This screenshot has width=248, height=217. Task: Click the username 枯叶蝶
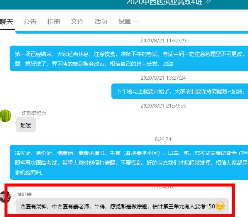point(24,194)
